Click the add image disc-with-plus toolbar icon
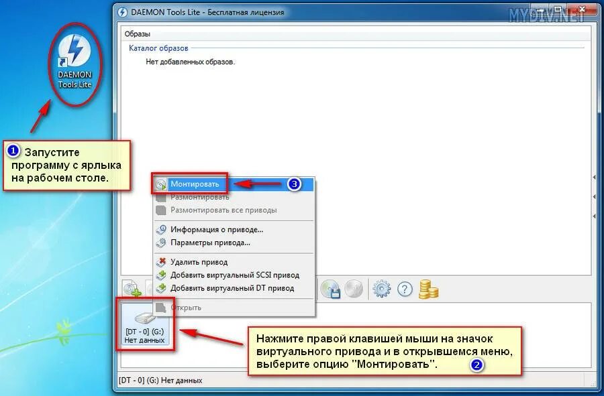The width and height of the screenshot is (604, 396). click(132, 289)
